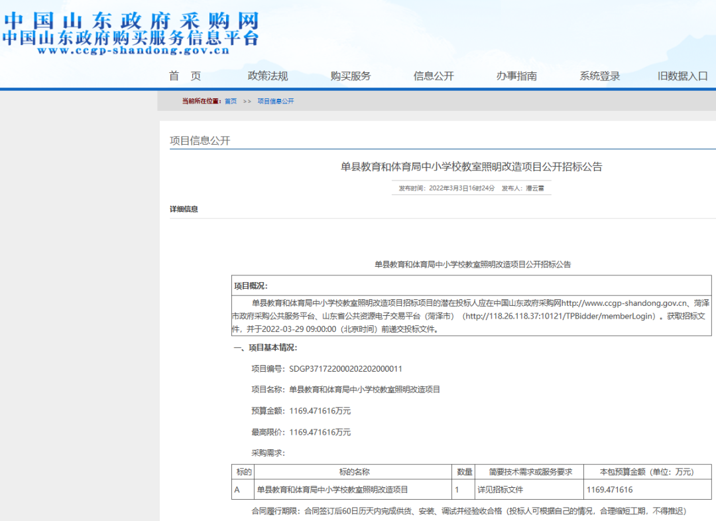Click the 中国山东政府采购网 site logo
Screen dimensions: 716x521
[x=132, y=21]
